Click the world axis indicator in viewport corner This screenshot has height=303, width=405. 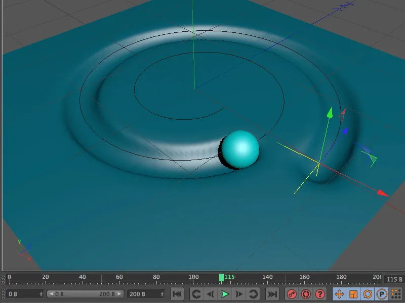tap(24, 250)
